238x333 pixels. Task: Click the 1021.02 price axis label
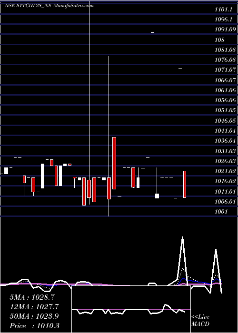click(225, 171)
